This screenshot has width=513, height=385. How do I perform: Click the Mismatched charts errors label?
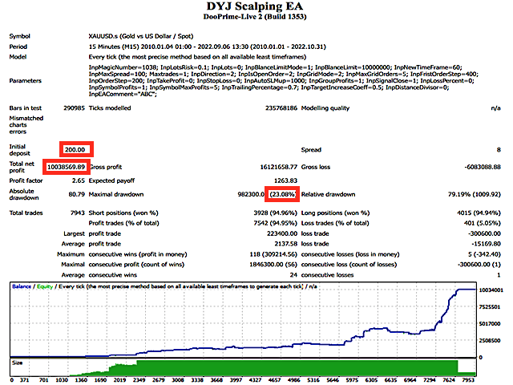coord(26,125)
